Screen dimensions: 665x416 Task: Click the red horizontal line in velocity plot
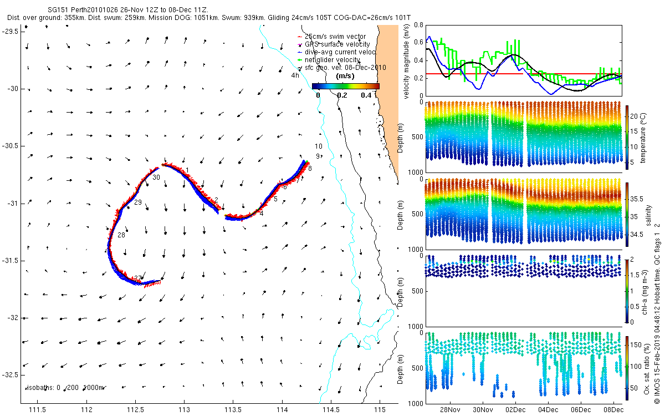coord(523,73)
